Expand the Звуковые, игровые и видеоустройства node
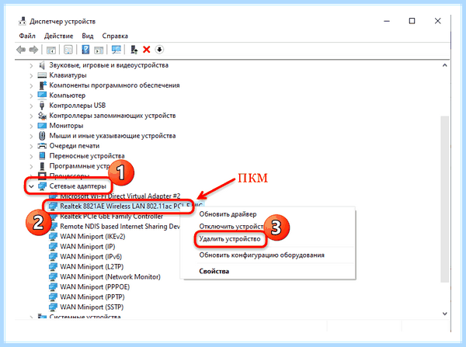 (x=31, y=65)
